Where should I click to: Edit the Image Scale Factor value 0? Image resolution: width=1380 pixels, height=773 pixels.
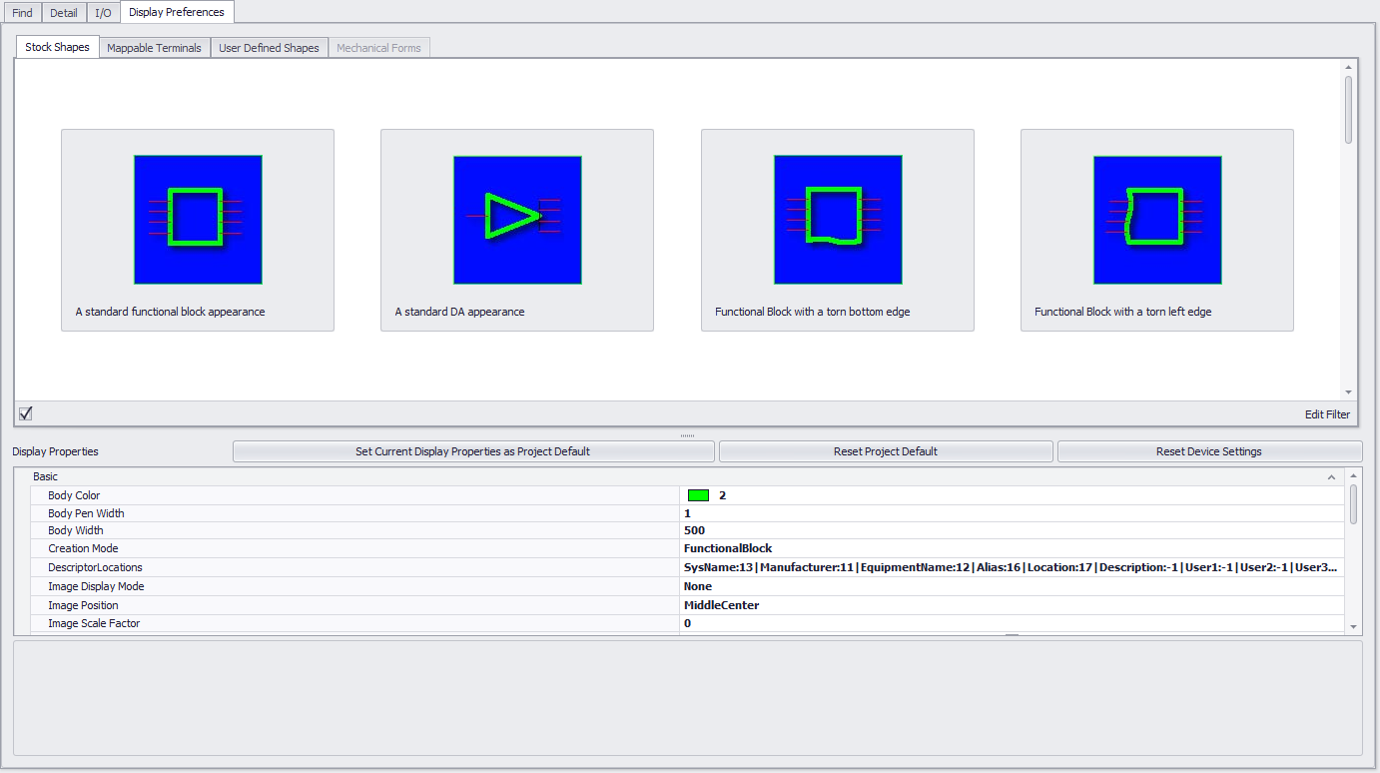[1012, 623]
